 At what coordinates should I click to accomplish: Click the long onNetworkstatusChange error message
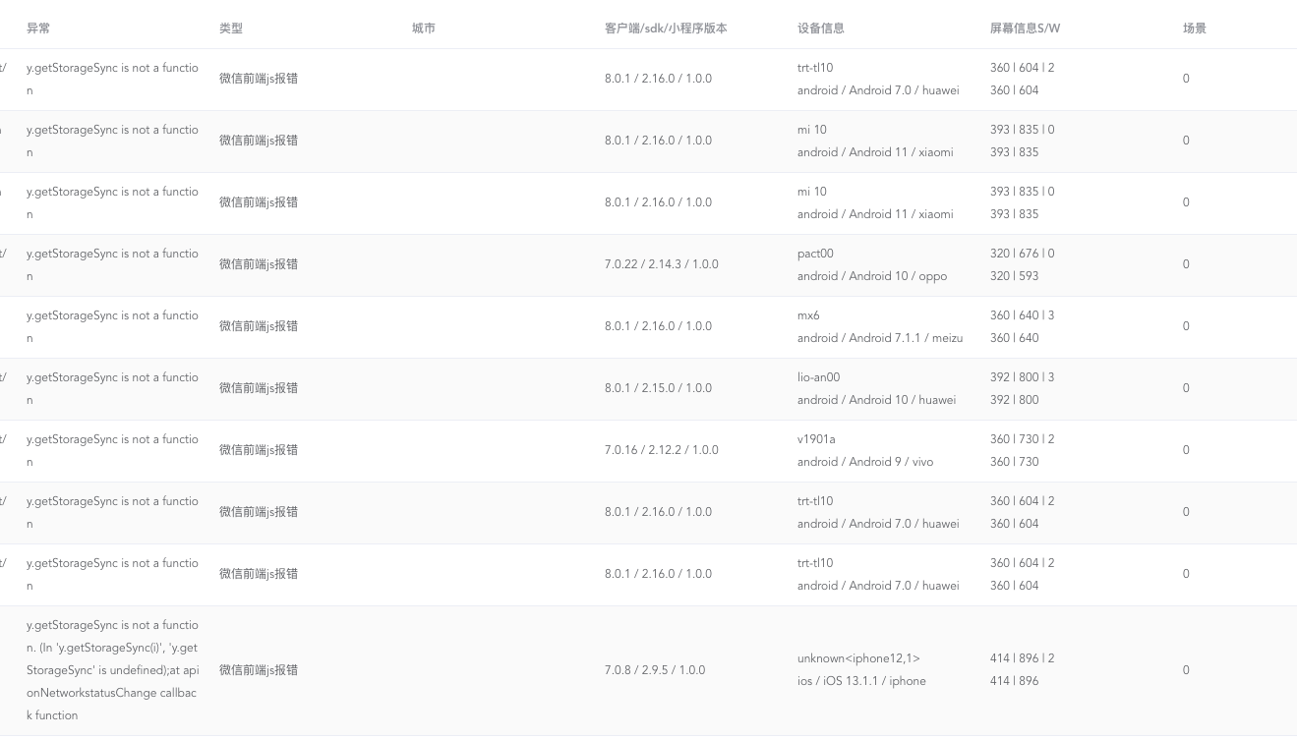[x=112, y=670]
